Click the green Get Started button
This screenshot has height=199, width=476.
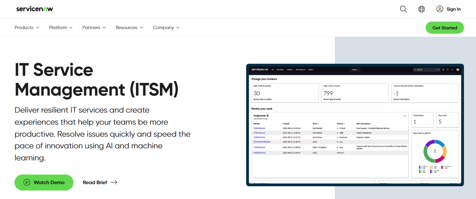click(x=445, y=28)
